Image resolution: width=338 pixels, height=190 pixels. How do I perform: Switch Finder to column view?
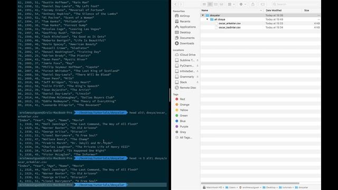pyautogui.click(x=215, y=4)
